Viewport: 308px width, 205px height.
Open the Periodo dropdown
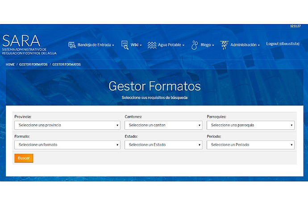coord(250,145)
